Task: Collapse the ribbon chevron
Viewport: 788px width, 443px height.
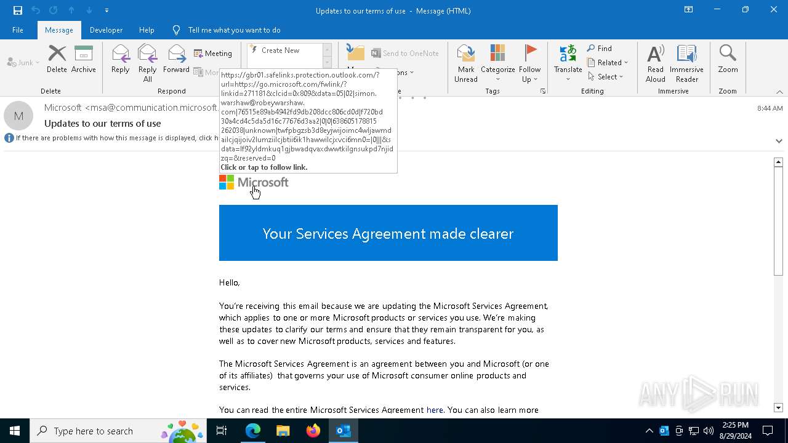Action: (x=779, y=92)
